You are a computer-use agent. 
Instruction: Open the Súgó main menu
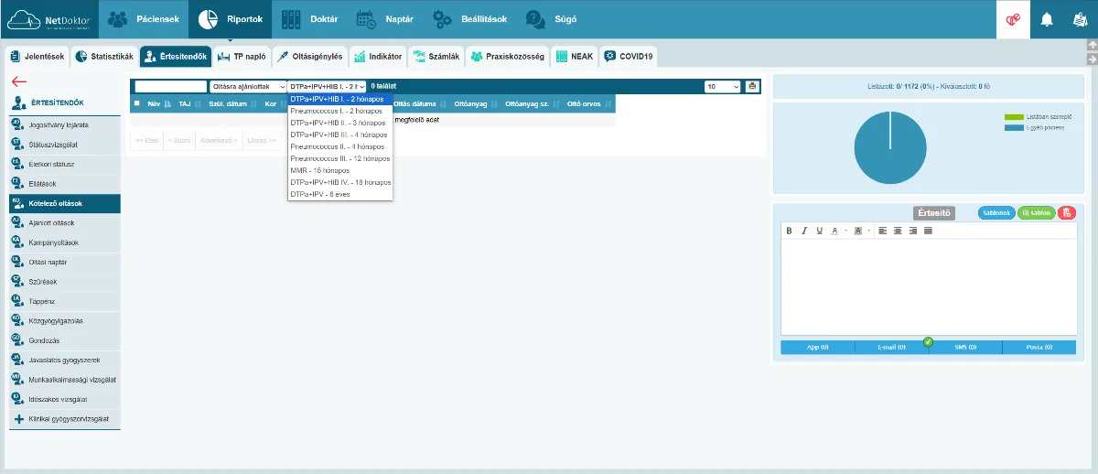tap(552, 19)
